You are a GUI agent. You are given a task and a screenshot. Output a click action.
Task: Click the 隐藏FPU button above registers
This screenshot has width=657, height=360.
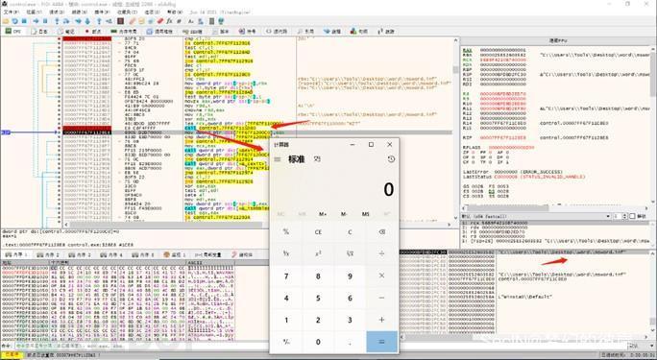[558, 41]
